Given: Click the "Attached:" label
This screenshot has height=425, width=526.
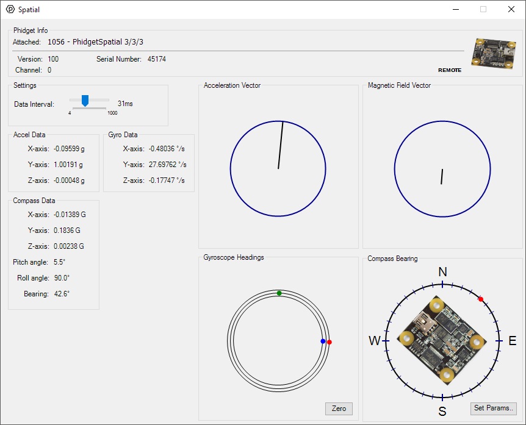Looking at the screenshot, I should click(x=27, y=42).
